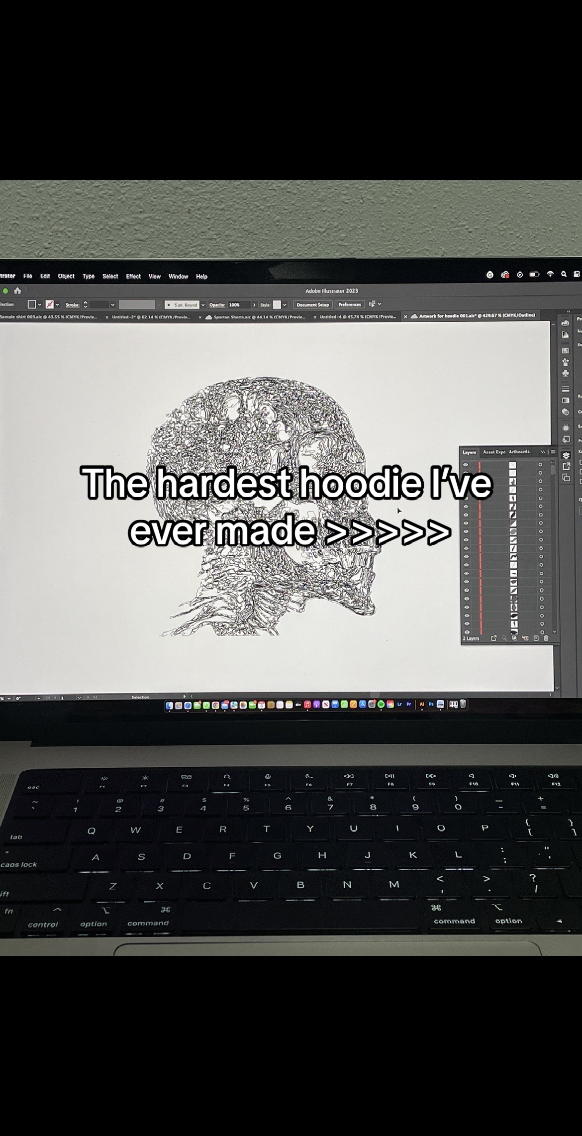Click the Artboards icon in panel dock

click(566, 478)
